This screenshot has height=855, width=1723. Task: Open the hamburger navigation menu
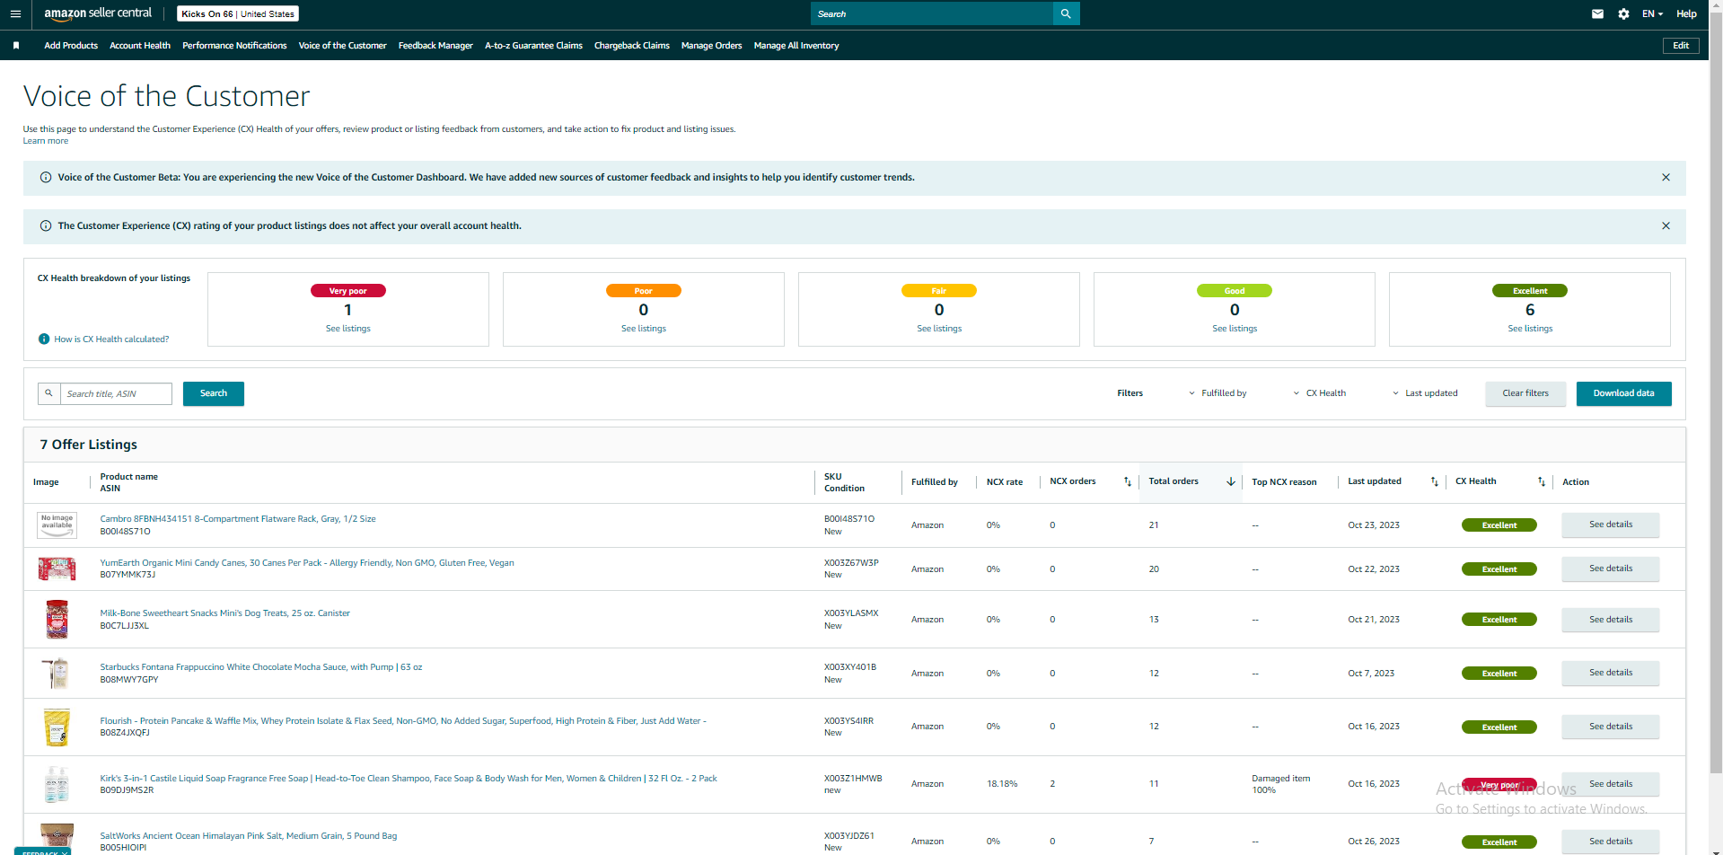[x=15, y=14]
